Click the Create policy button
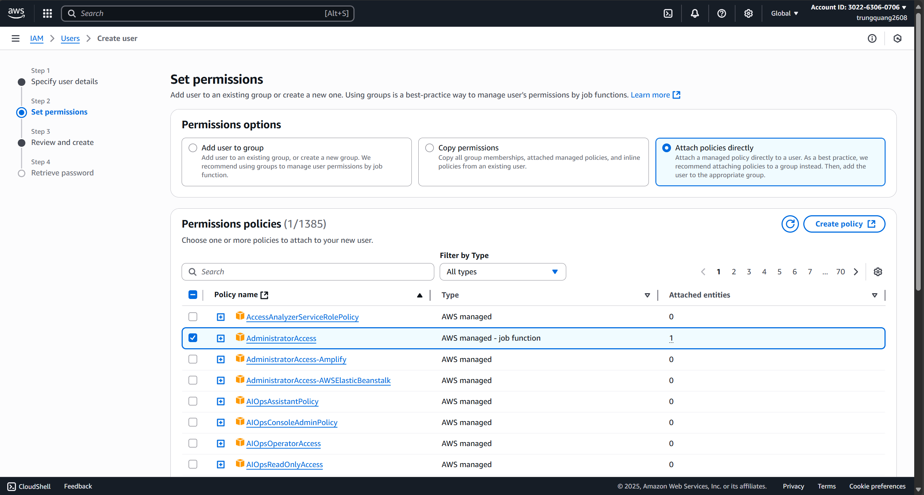 click(844, 224)
